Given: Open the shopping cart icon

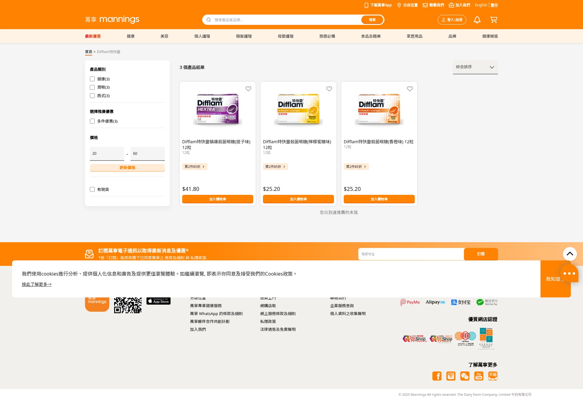Looking at the screenshot, I should tap(494, 20).
